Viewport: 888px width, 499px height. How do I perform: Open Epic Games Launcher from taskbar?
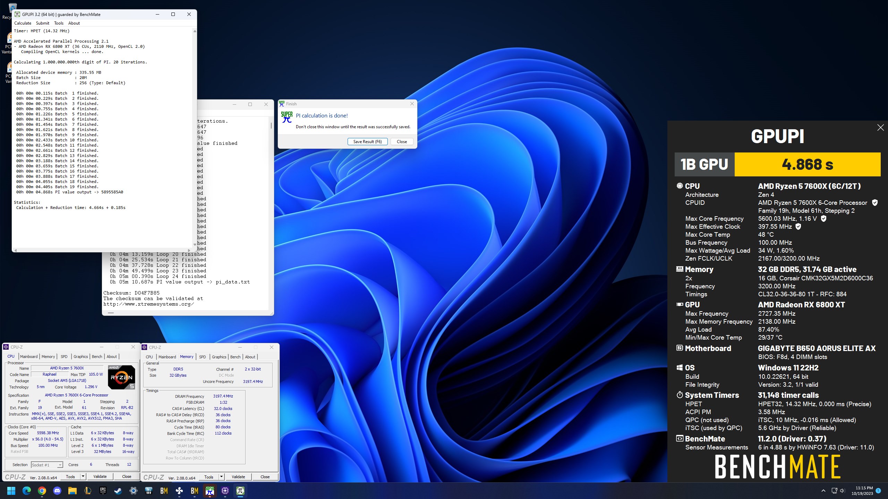(103, 491)
